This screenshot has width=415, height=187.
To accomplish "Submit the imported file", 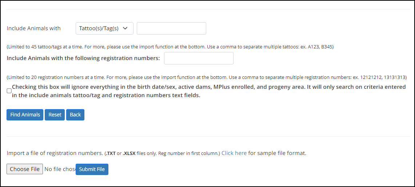I will point(92,169).
